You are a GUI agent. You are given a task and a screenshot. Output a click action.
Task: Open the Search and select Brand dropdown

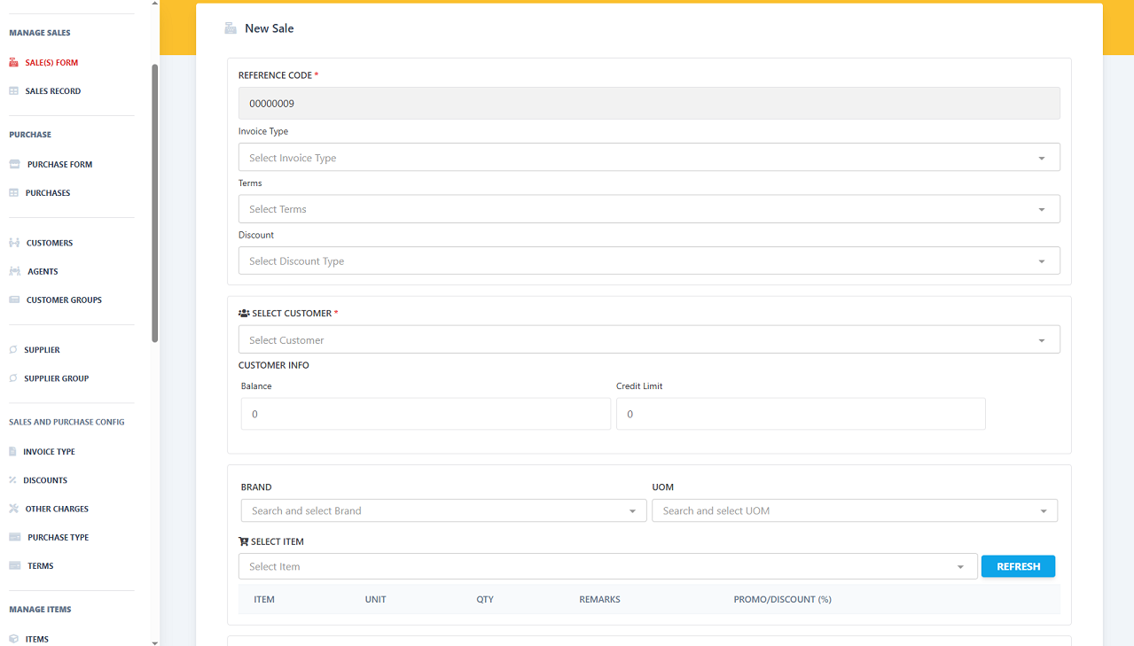[443, 511]
